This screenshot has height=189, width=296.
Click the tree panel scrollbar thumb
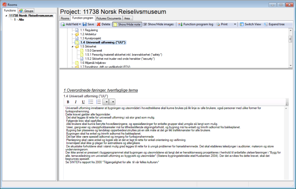[290, 39]
